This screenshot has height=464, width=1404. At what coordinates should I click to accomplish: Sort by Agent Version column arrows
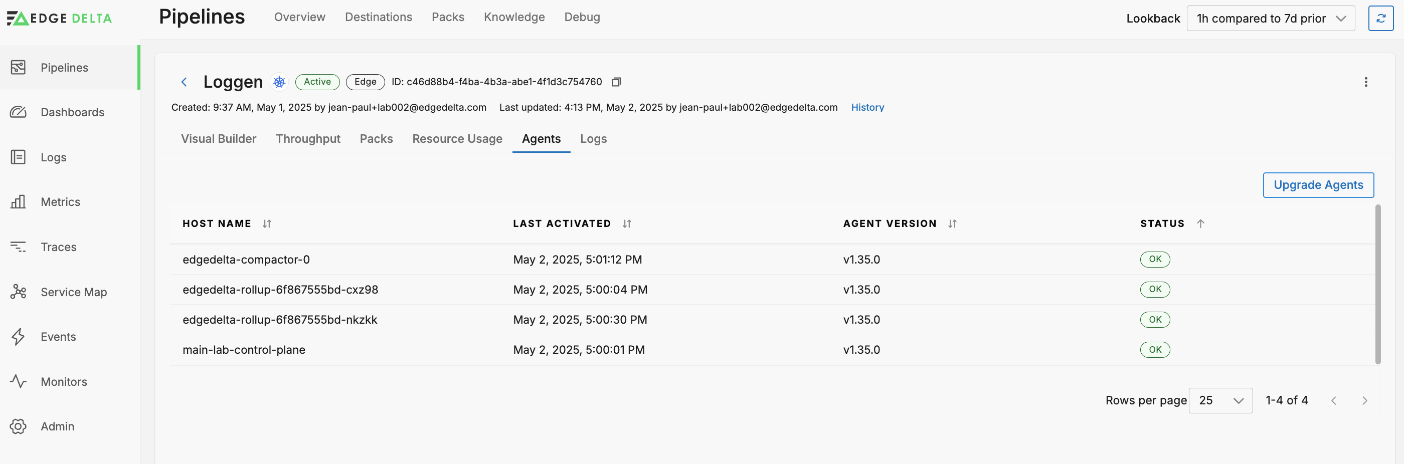[x=952, y=224]
